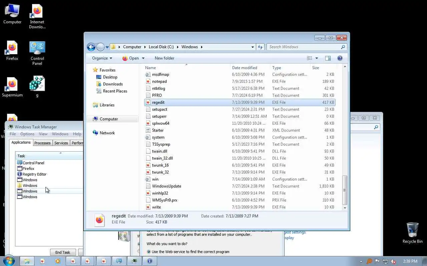
Task: Switch to the Services tab
Action: point(61,143)
